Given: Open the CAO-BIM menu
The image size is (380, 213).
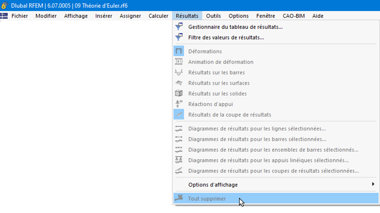Looking at the screenshot, I should 293,16.
